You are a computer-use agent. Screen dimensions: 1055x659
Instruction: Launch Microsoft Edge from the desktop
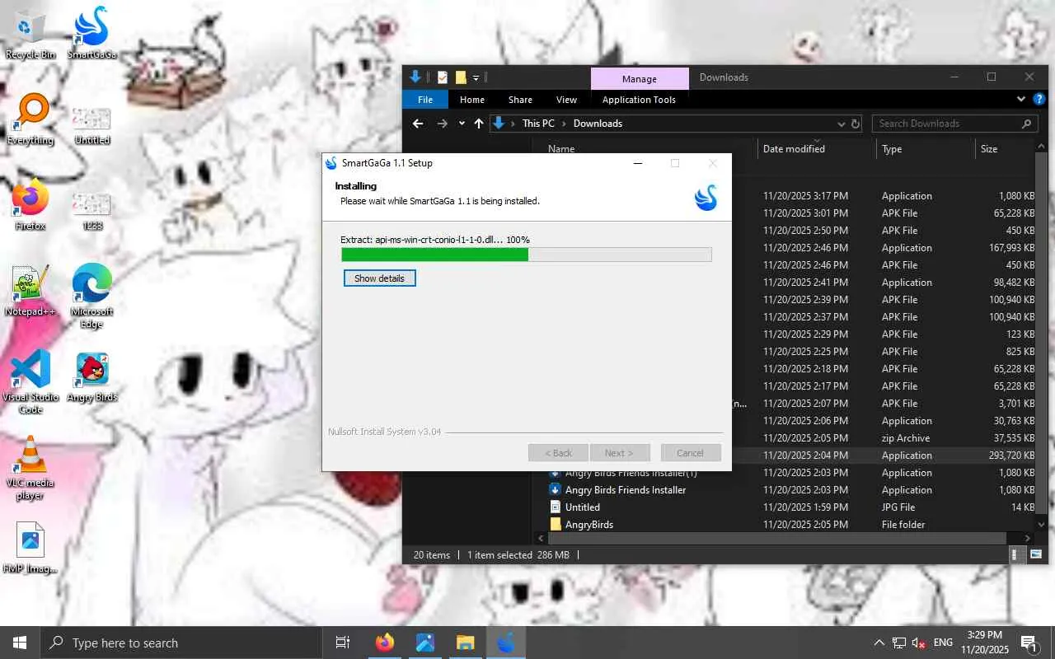point(91,297)
